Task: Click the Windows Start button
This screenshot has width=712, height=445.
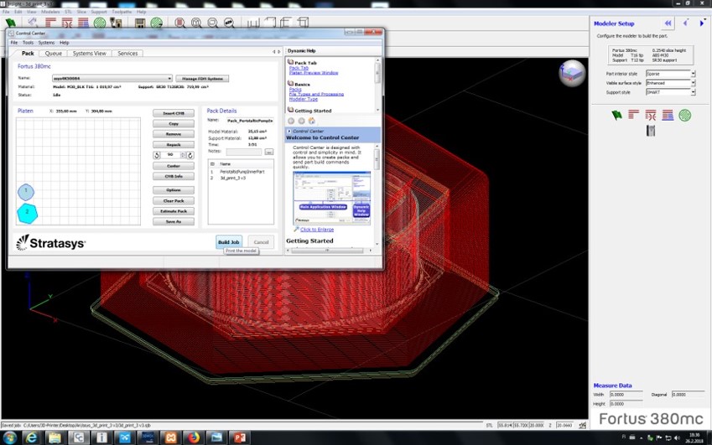Action: pos(9,437)
